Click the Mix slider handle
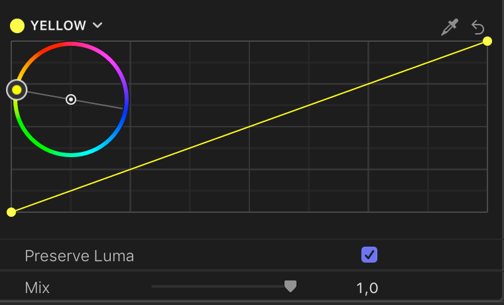Viewport: 504px width, 305px height. tap(290, 286)
